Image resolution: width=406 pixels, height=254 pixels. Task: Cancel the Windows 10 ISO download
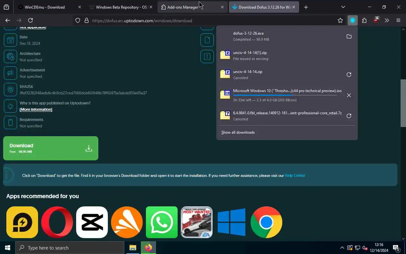click(349, 95)
